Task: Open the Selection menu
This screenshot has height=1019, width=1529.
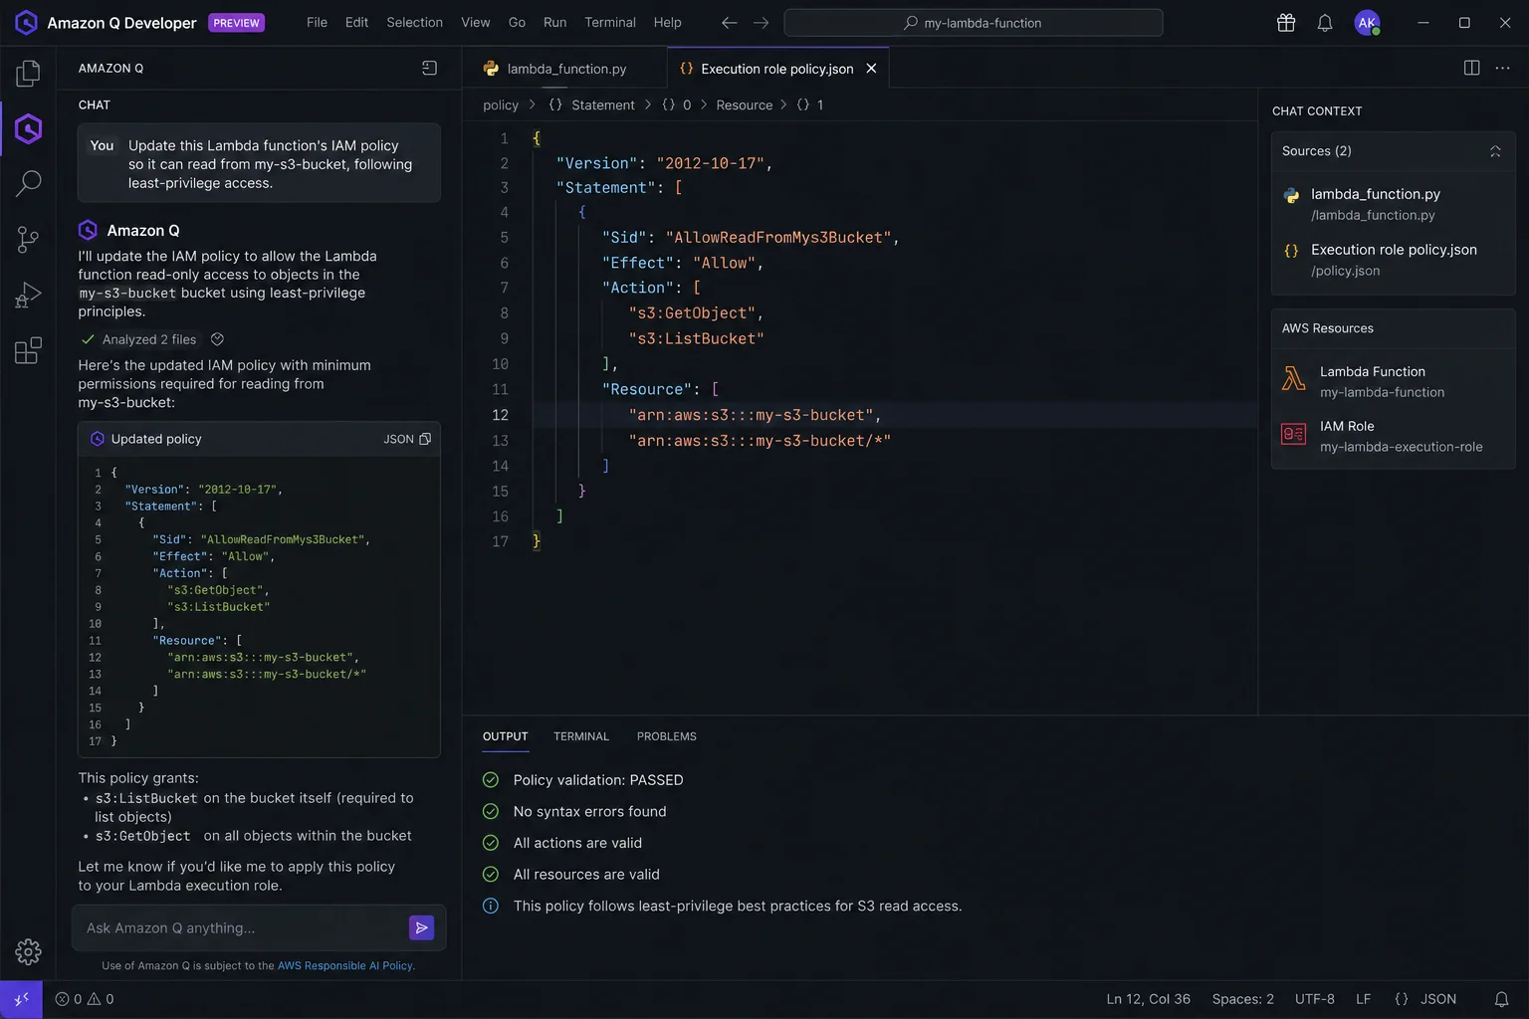Action: click(x=414, y=22)
